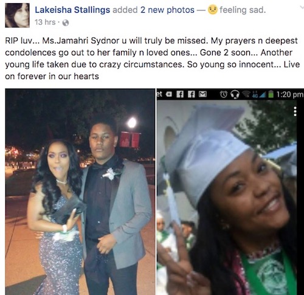This screenshot has height=295, width=304.
Task: Open Lakeisha Stallings profile picture
Action: (x=17, y=15)
